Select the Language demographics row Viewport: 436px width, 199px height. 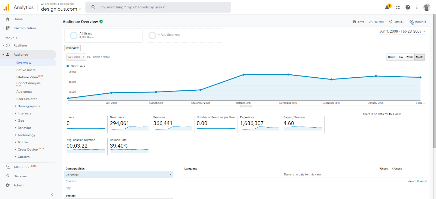[x=119, y=175]
